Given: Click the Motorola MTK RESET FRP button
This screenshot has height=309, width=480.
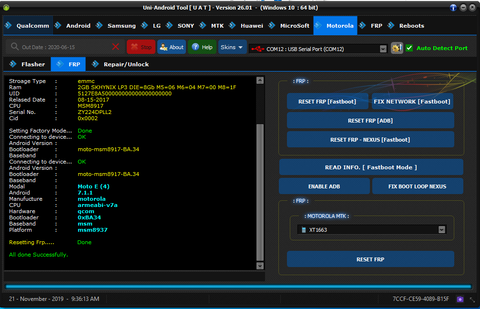Looking at the screenshot, I should pos(370,259).
